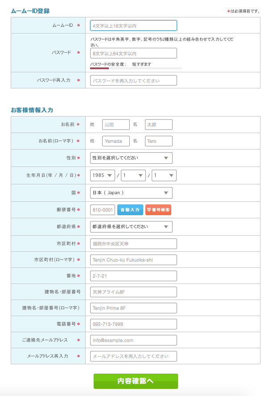Viewport: 277px width, 396px height.
Task: Click the パスワード再入力 field
Action: (133, 81)
